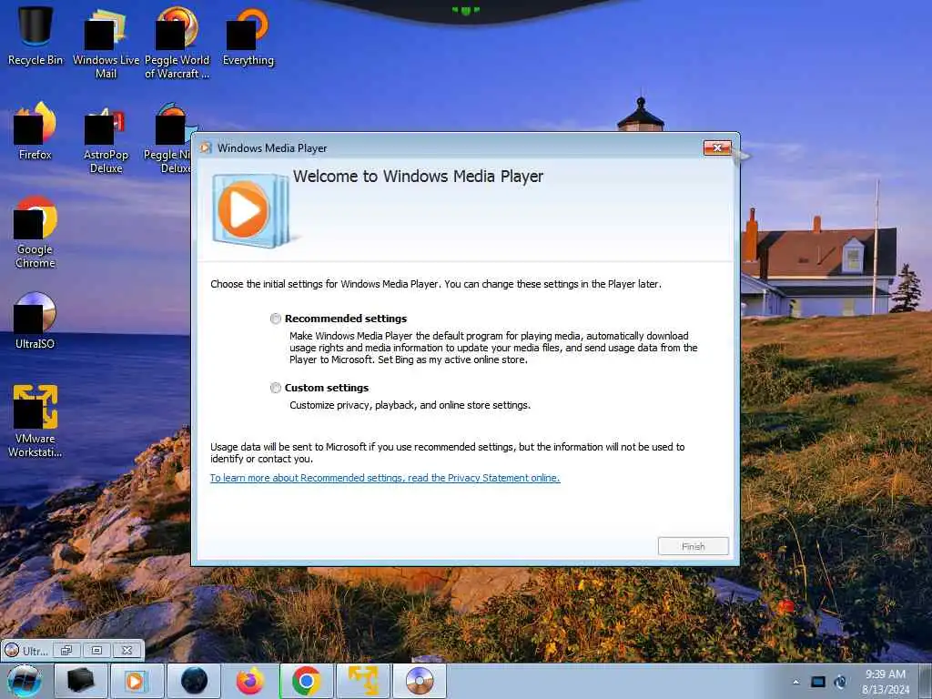Click the 'Make Windows Media Player the default' description
This screenshot has width=932, height=699.
(x=493, y=348)
